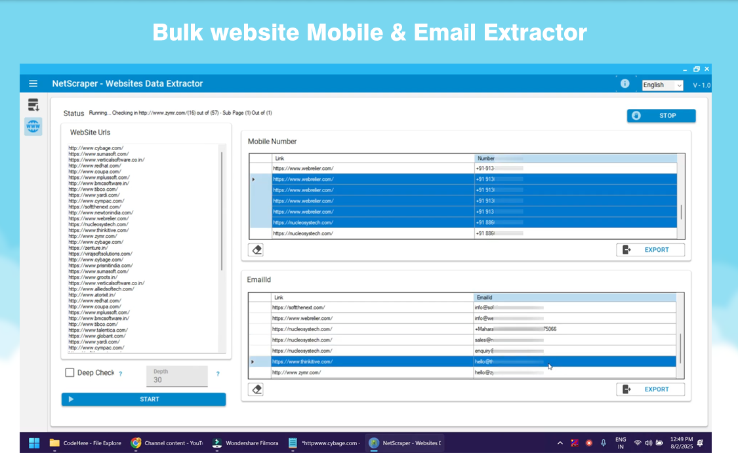Click groots.in in WebSite Urls list

coord(92,277)
